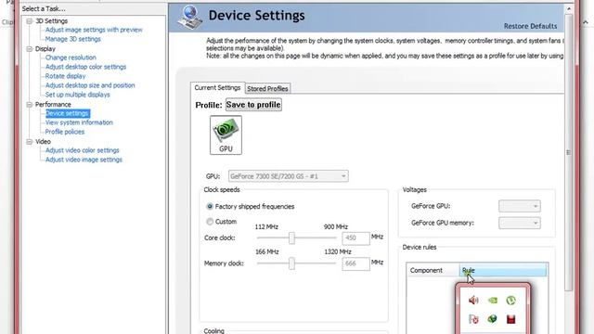Open View system information
The image size is (594, 334).
pos(79,122)
